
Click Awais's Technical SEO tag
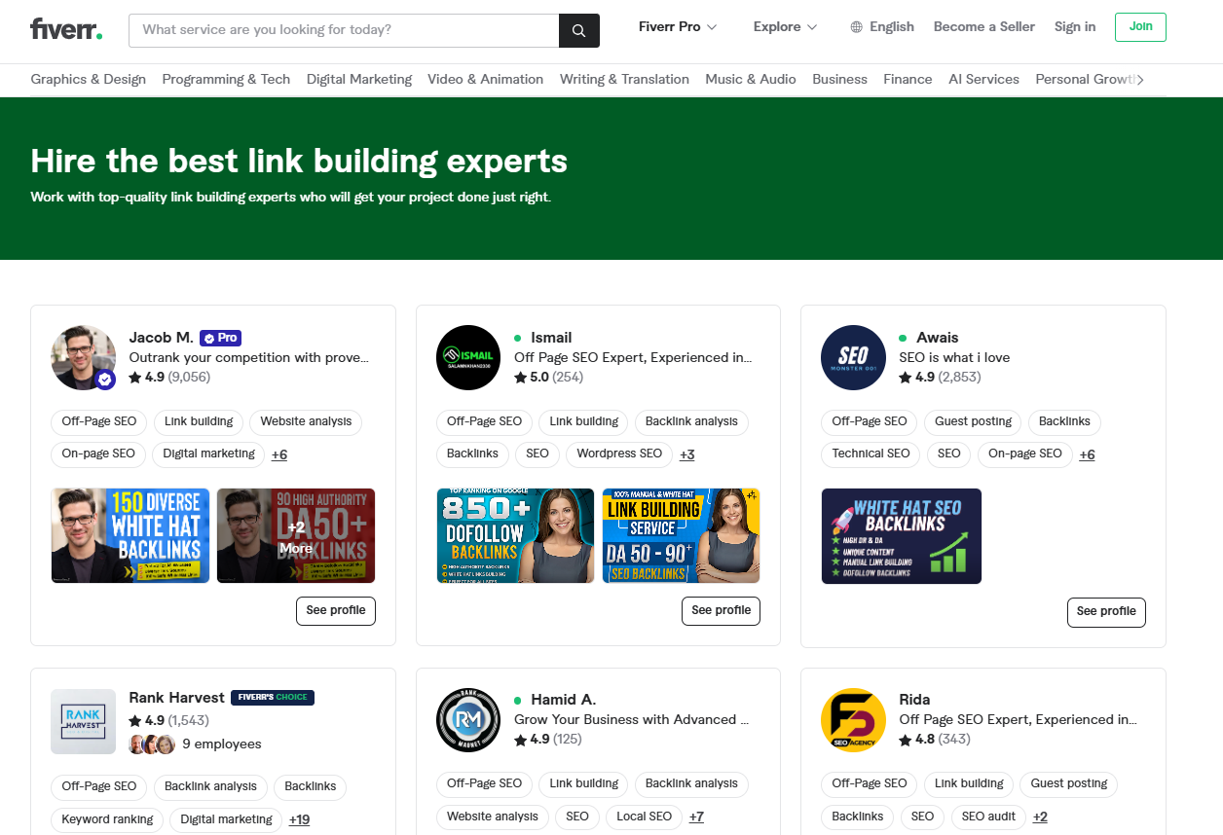coord(871,454)
